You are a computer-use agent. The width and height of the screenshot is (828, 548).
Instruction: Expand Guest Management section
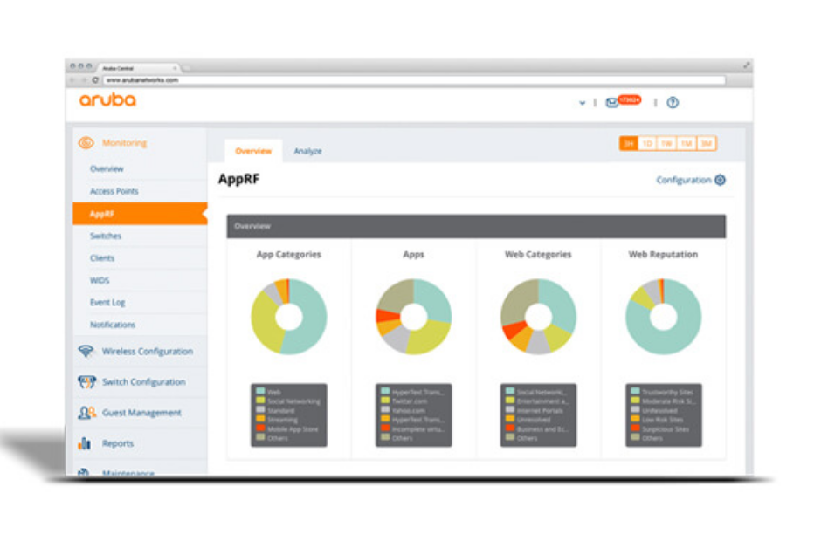(x=141, y=413)
